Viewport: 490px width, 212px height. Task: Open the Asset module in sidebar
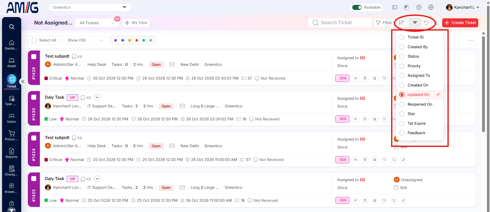(x=12, y=63)
